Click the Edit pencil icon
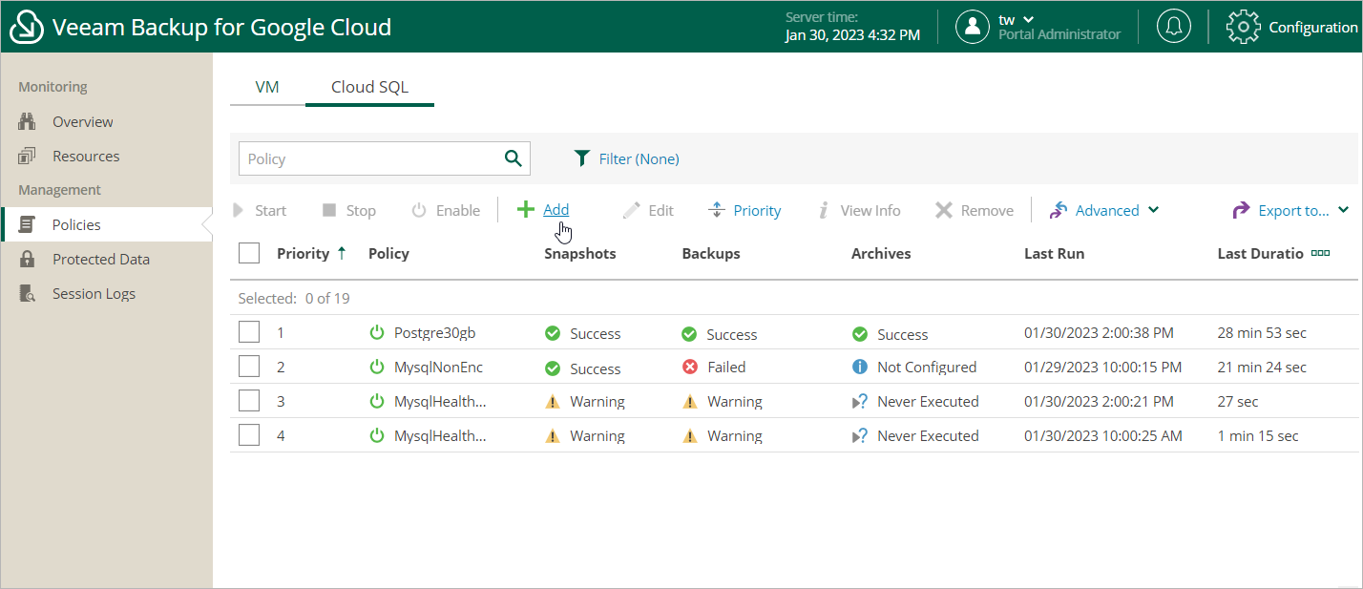1363x589 pixels. point(631,210)
